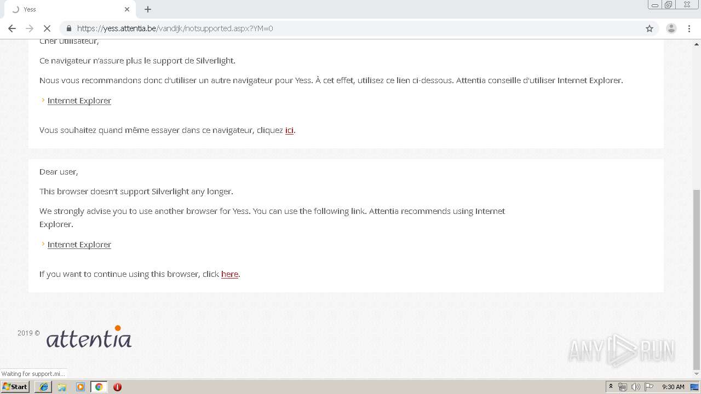Click the French 'ici' link

click(289, 130)
